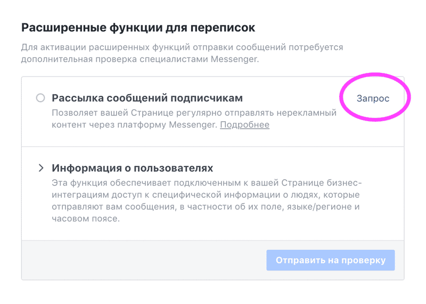Image resolution: width=426 pixels, height=304 pixels.
Task: Open the Подробнее link
Action: click(244, 125)
